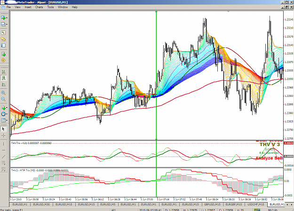
Task: Show the Navigator panel (star folder icon)
Action: click(x=3, y=39)
